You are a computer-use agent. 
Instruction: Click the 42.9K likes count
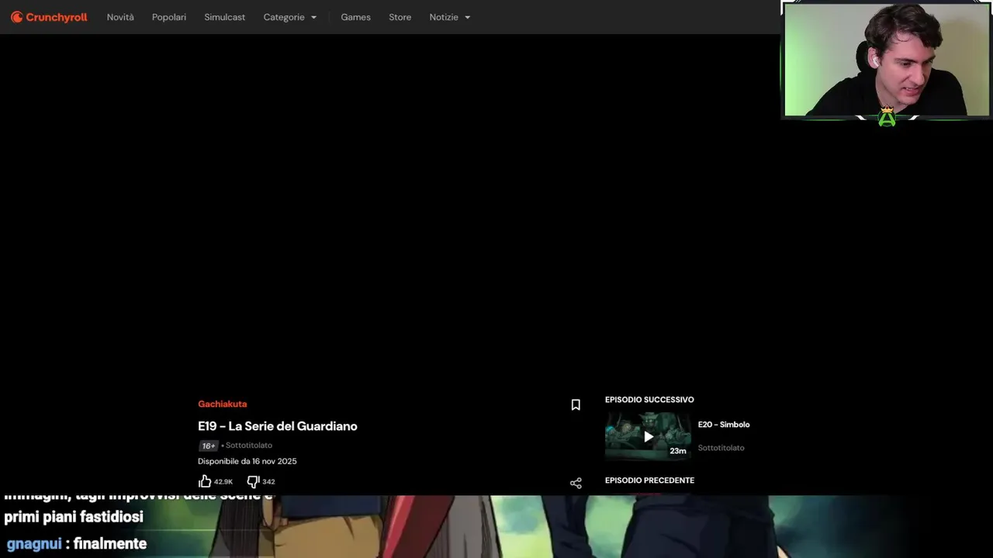click(x=223, y=482)
